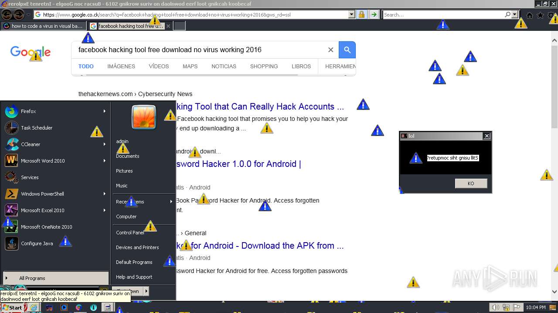Viewport: 558px width, 313px height.
Task: Close the lol dialog window
Action: (x=487, y=136)
